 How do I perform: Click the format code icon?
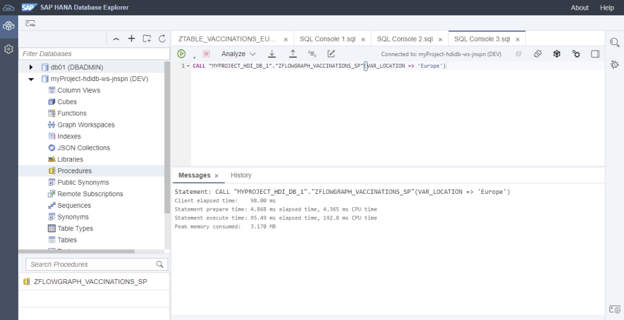pos(312,54)
